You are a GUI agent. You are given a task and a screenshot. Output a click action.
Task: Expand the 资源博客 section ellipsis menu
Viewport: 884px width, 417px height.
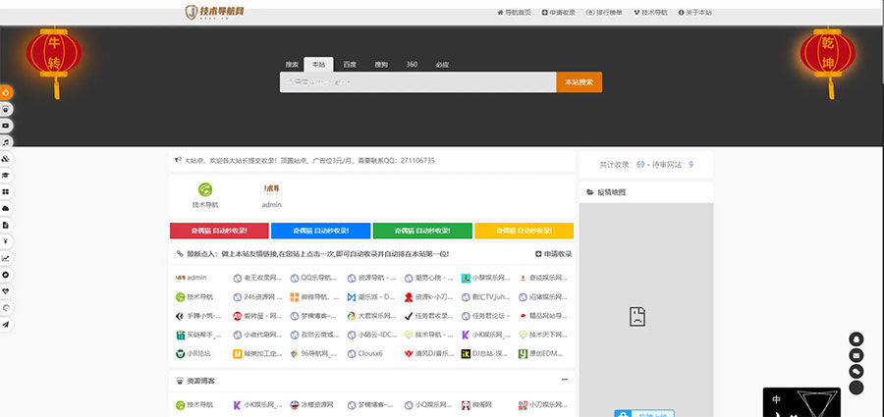(x=565, y=380)
